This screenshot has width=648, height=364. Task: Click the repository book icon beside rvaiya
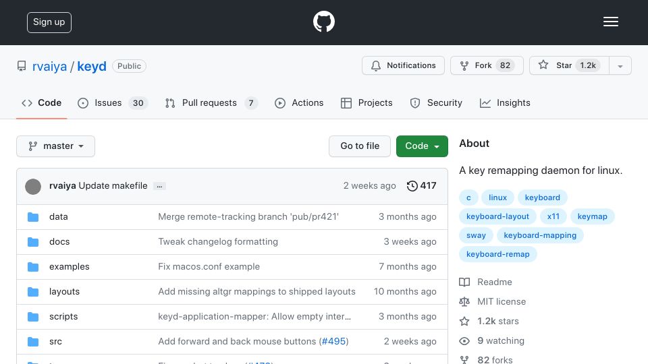(22, 66)
